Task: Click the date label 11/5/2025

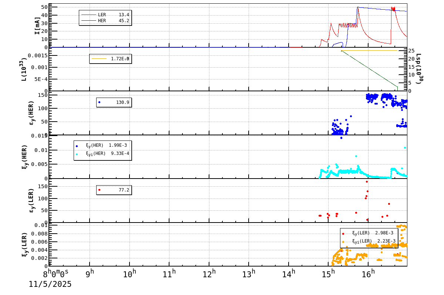Action: [x=49, y=284]
